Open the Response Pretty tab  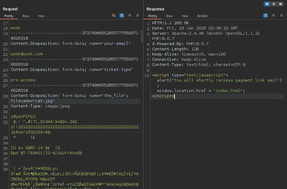[x=153, y=16]
